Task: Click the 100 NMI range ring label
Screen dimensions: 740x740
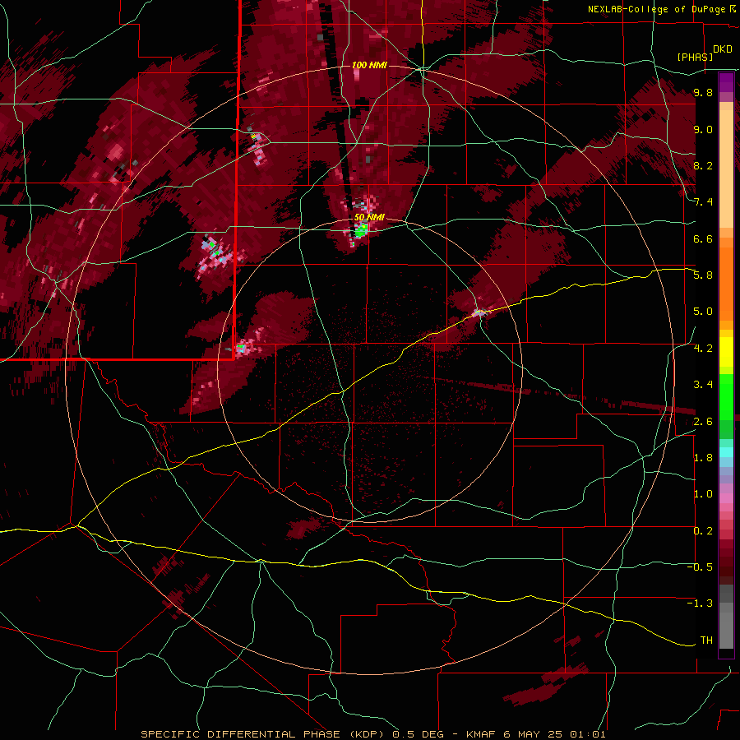Action: (x=369, y=65)
